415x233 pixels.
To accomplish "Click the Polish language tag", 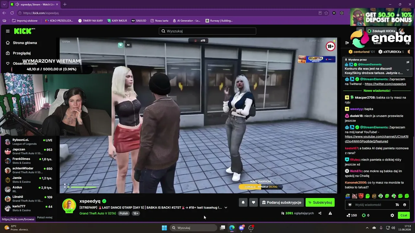I will [x=124, y=213].
